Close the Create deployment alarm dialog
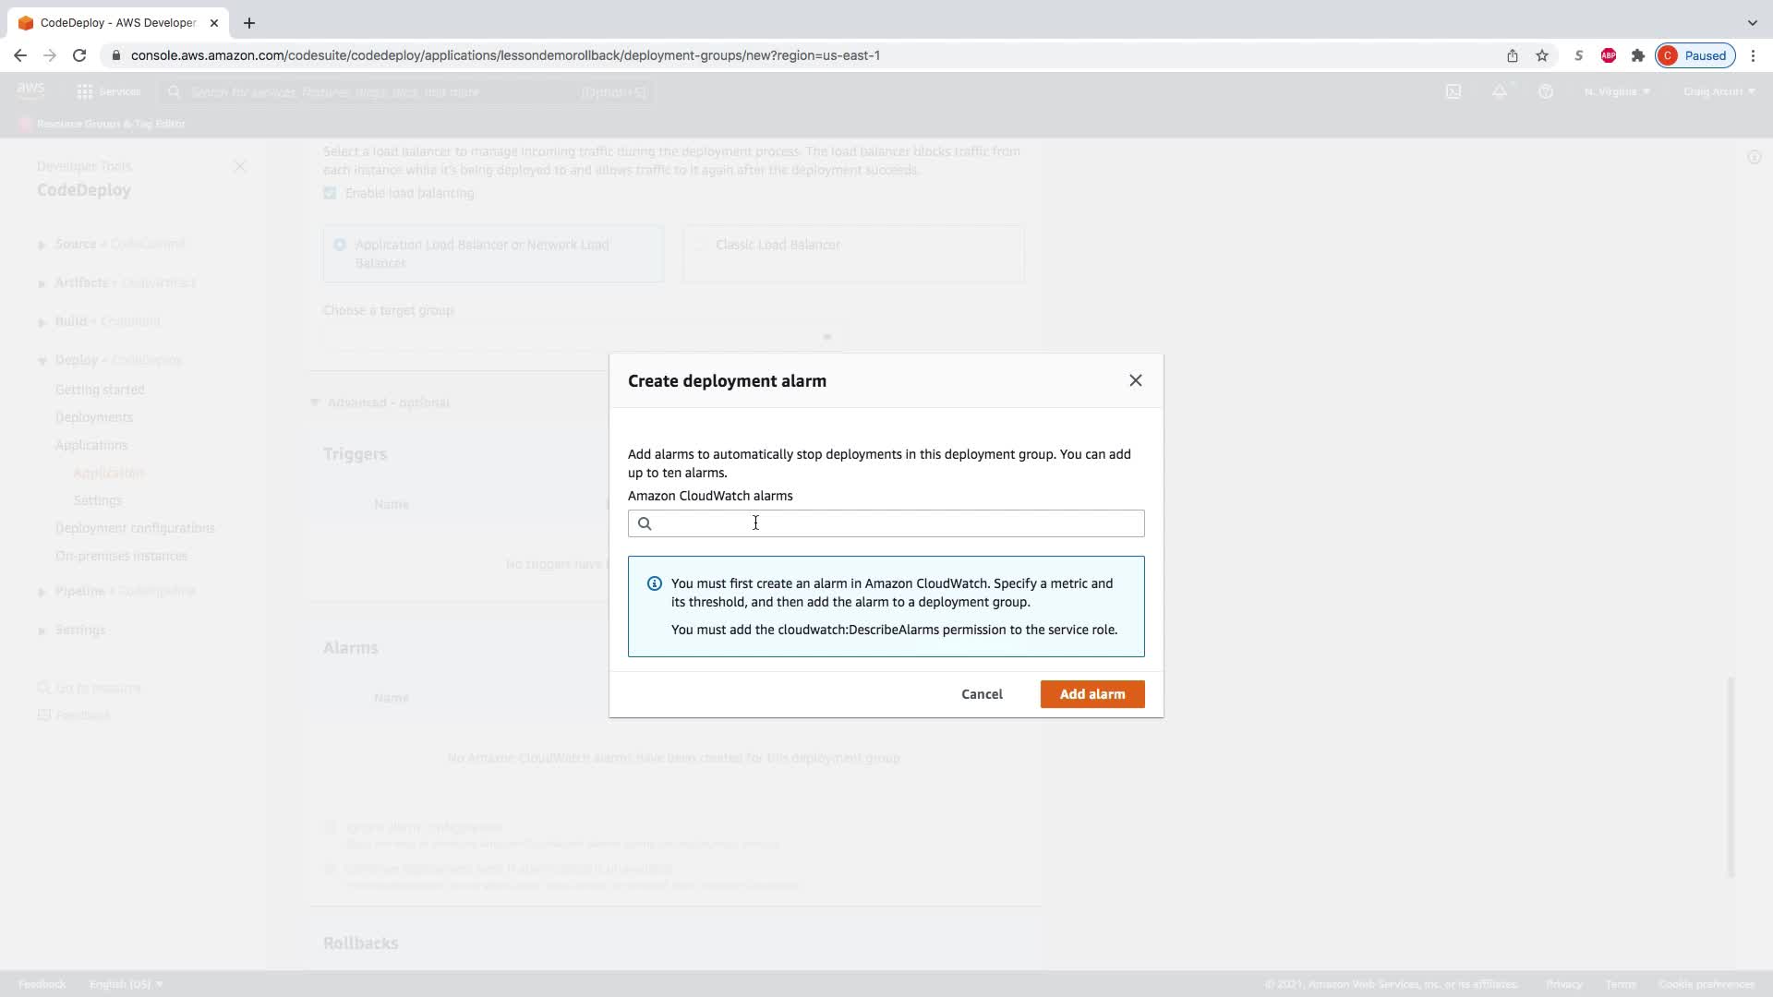Screen dimensions: 1773x997 point(1135,380)
